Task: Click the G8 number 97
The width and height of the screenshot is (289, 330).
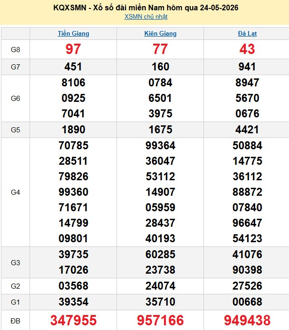Action: pyautogui.click(x=73, y=49)
